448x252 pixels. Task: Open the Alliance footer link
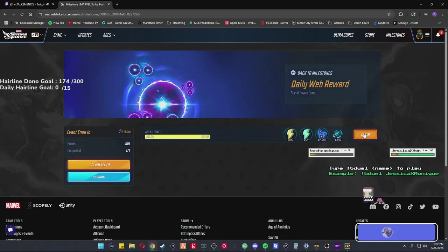[x=99, y=233]
